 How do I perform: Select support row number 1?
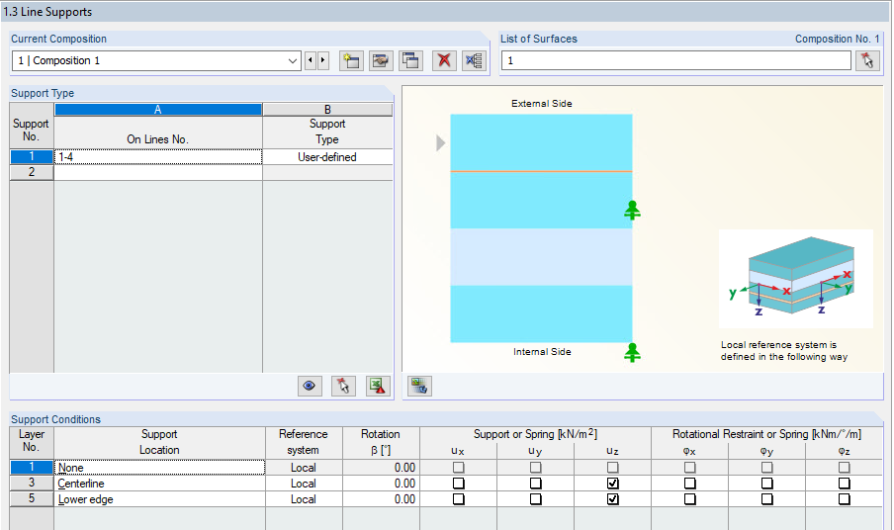click(x=32, y=156)
